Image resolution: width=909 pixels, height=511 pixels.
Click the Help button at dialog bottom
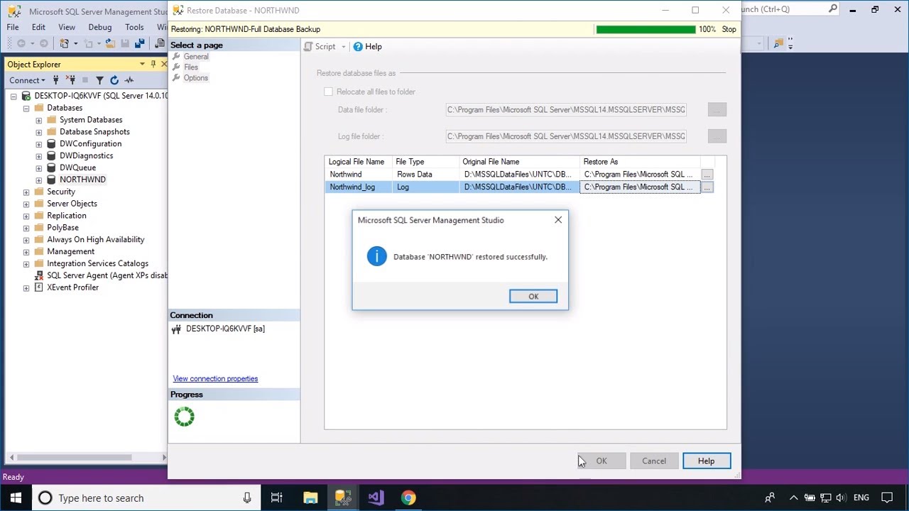(706, 461)
